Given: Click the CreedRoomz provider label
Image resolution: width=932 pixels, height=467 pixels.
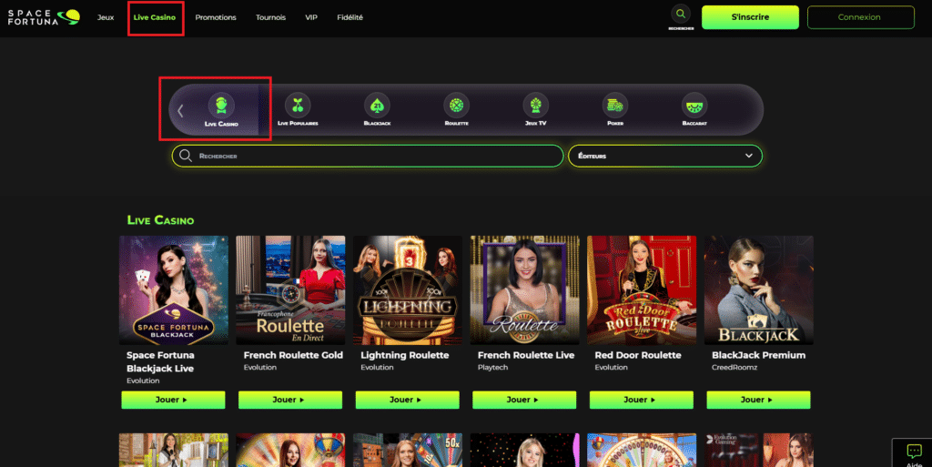Looking at the screenshot, I should pyautogui.click(x=734, y=368).
